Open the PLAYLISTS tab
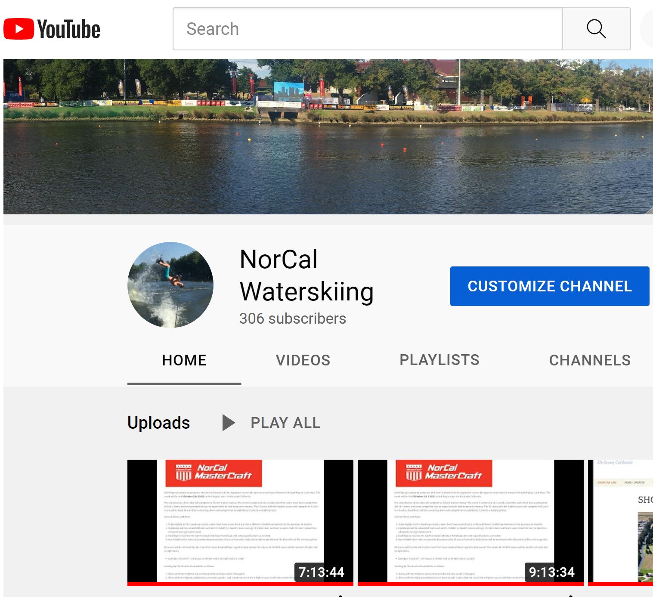Image resolution: width=653 pixels, height=597 pixels. point(439,360)
